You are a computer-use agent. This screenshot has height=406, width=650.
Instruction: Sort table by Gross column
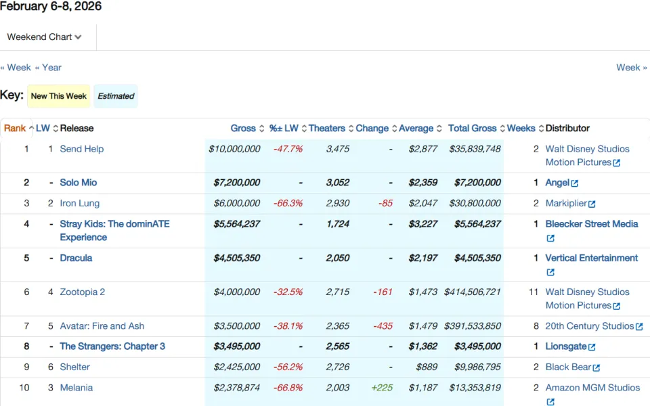(x=248, y=129)
